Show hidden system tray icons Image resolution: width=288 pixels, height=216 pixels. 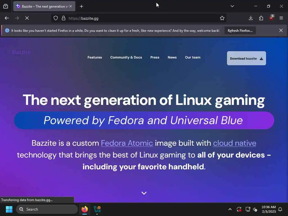point(230,209)
